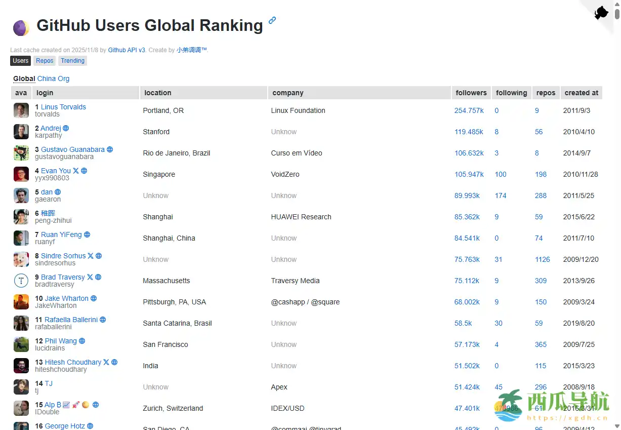
Task: Click Sindre Sorhus' globe website icon
Action: (x=98, y=256)
